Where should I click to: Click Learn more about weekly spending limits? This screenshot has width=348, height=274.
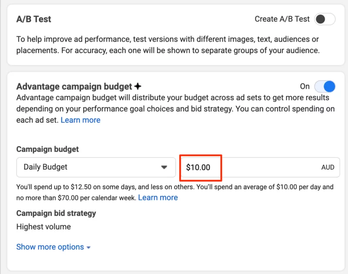click(x=158, y=197)
